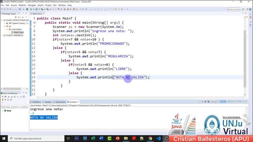Open Word from the taskbar
The width and height of the screenshot is (253, 142).
pyautogui.click(x=101, y=138)
